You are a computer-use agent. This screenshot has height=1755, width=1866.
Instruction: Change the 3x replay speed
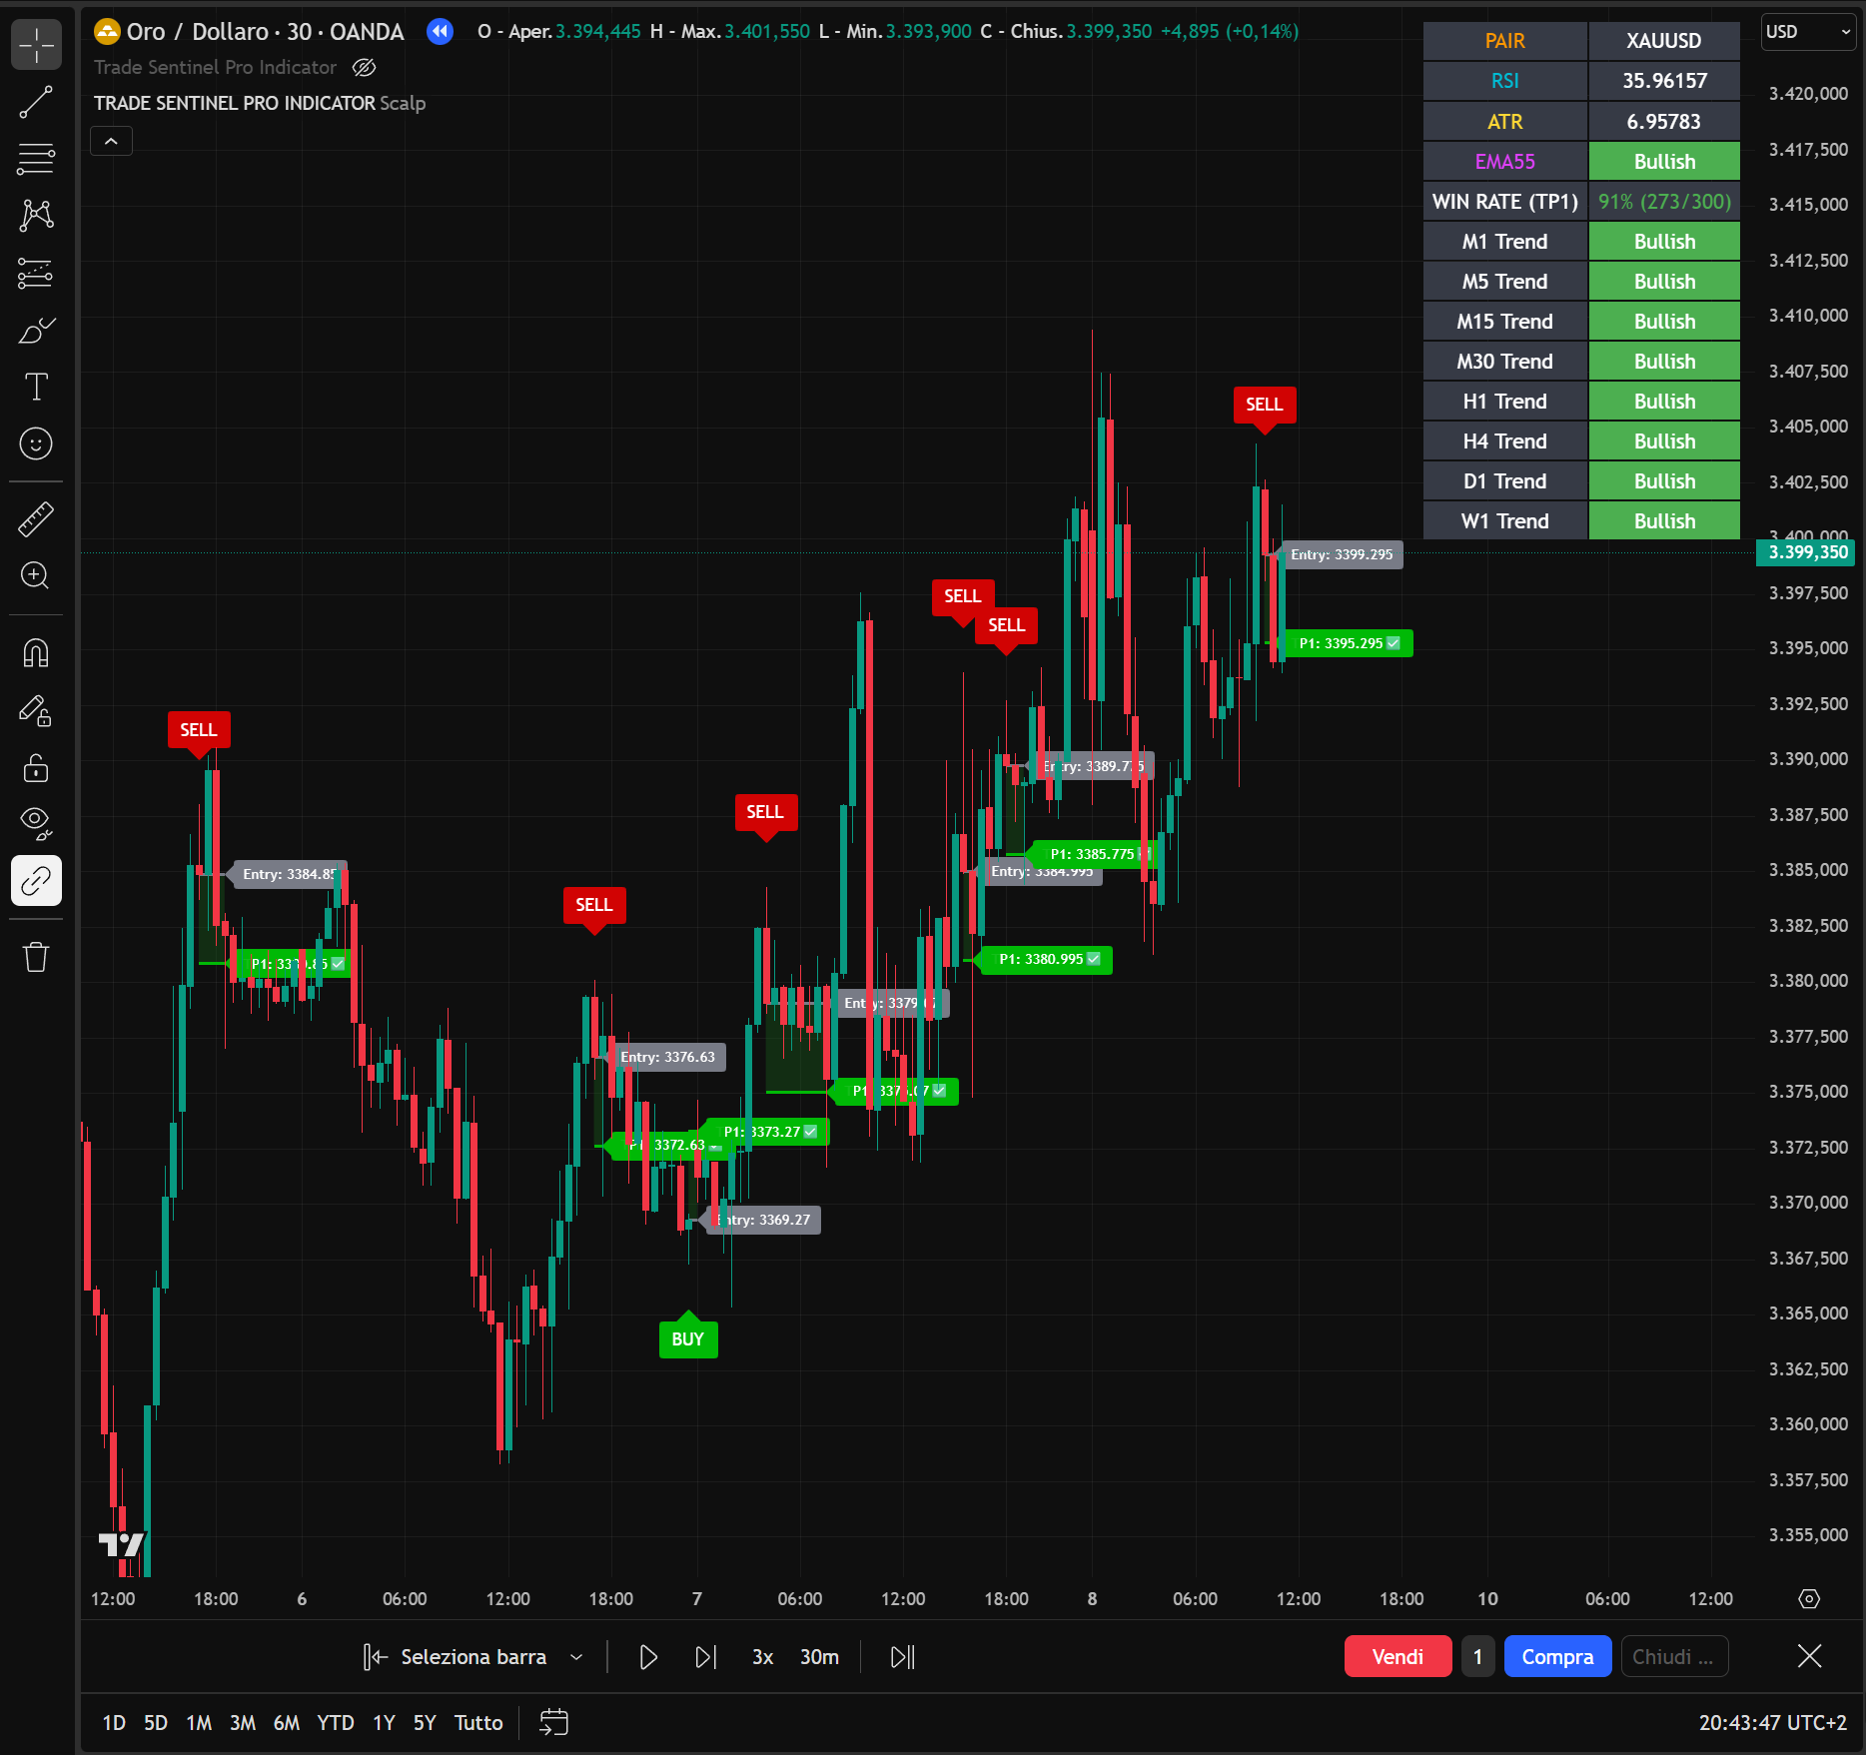762,1657
